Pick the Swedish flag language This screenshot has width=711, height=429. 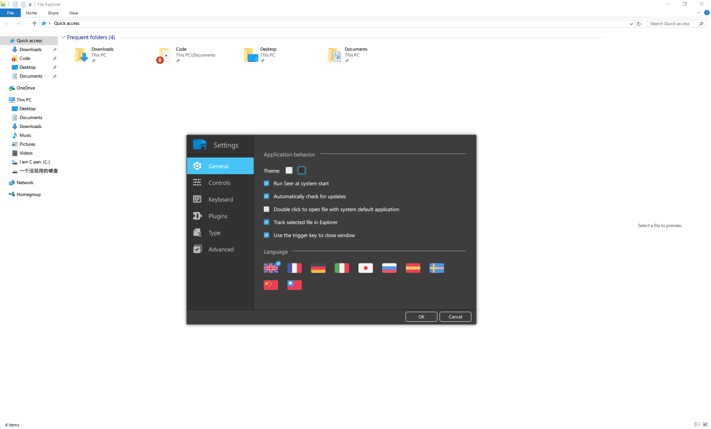click(437, 268)
